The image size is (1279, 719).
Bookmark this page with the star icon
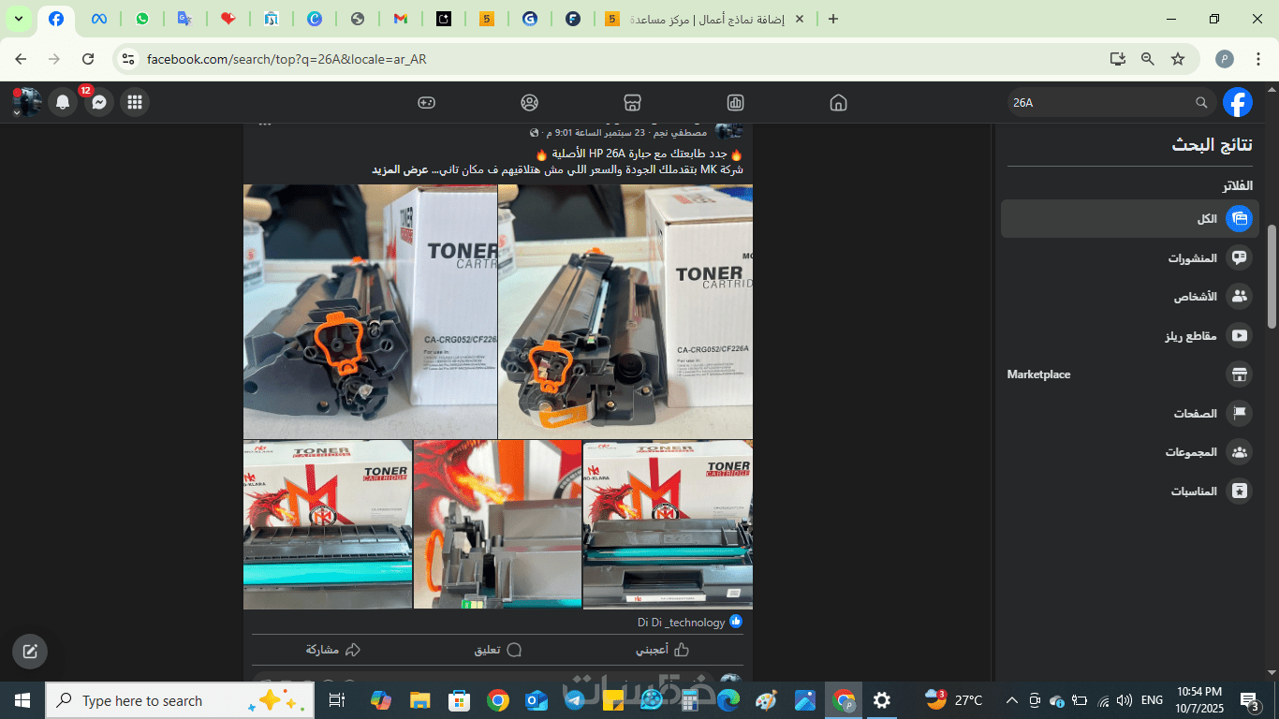click(x=1178, y=59)
